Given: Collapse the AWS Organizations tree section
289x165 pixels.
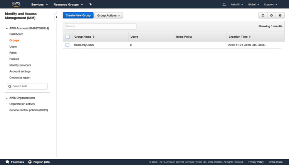Looking at the screenshot, I should click(7, 98).
